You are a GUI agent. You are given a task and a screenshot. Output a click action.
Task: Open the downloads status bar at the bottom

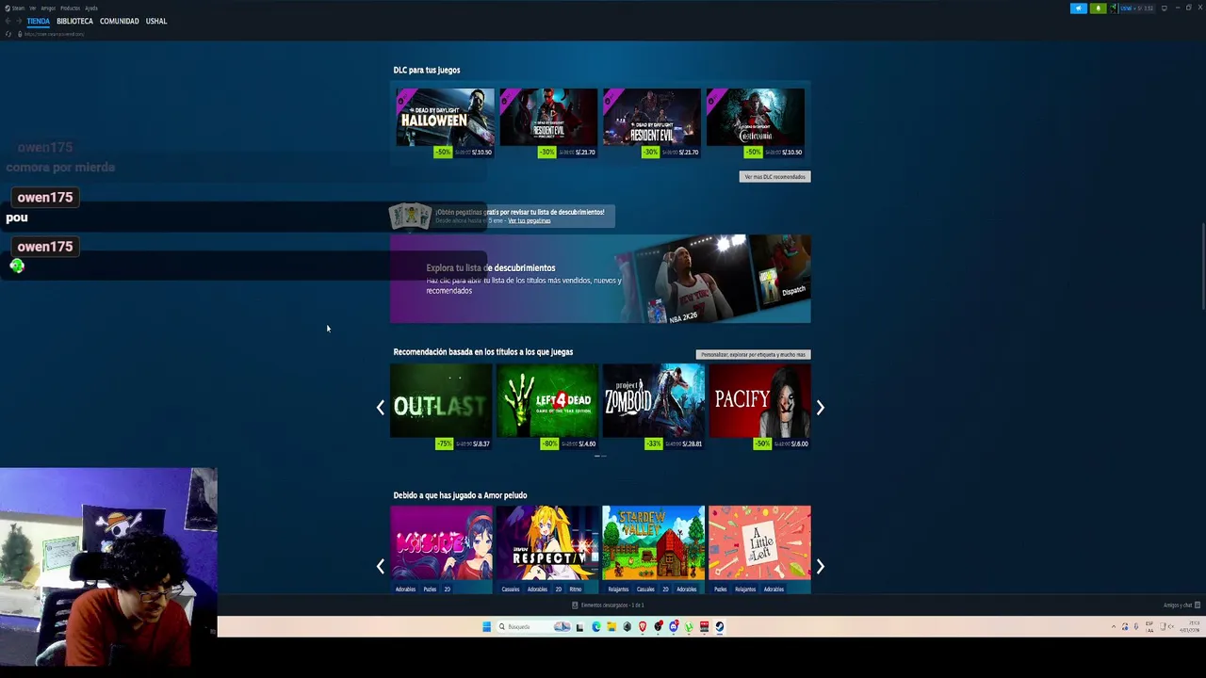pos(608,605)
